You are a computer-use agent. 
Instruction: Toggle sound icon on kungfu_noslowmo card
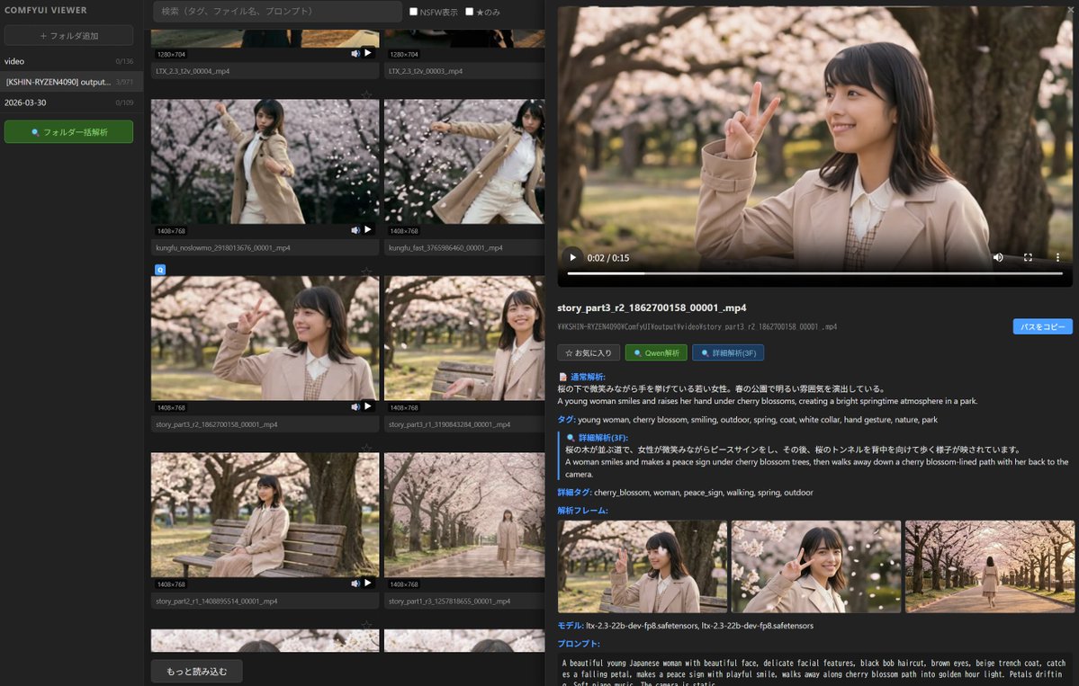pos(355,230)
